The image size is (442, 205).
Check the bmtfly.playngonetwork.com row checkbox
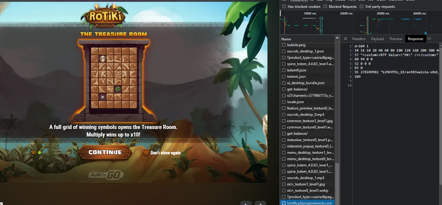[x=284, y=203]
